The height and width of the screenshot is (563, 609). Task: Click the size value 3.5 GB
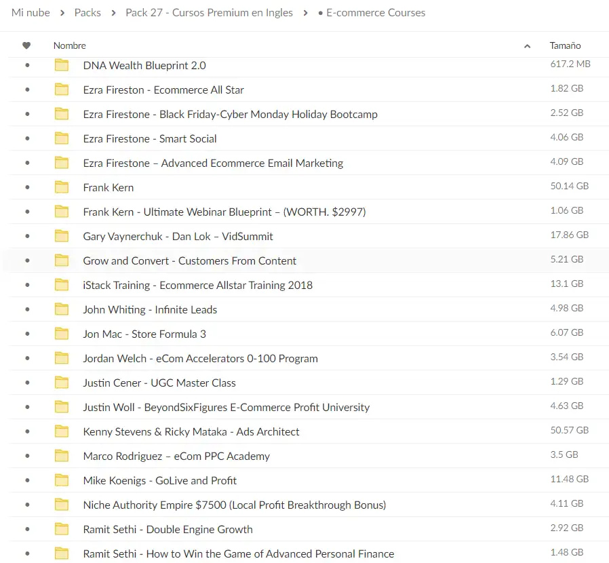(x=564, y=454)
